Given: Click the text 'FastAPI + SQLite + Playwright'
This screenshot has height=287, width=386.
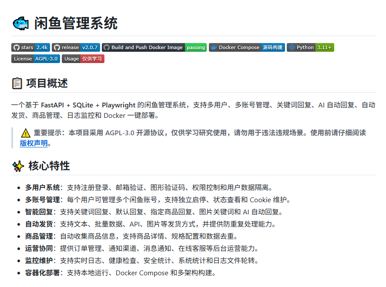Looking at the screenshot, I should [88, 105].
